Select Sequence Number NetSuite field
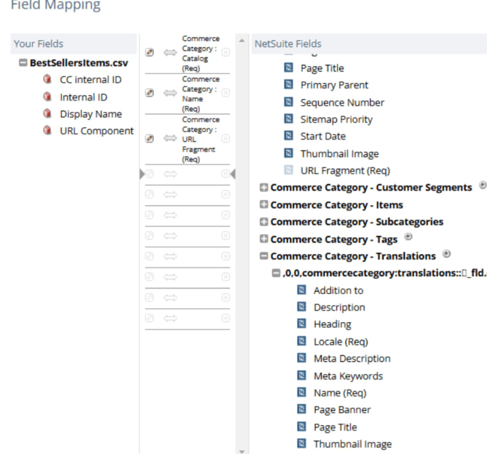487x454 pixels. (x=342, y=102)
